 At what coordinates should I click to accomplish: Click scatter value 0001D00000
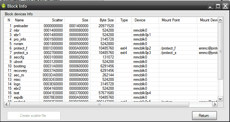pyautogui.click(x=53, y=48)
